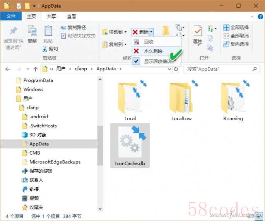Click the navigation pane scroll down arrow
Screen dimensions: 265x221
pos(100,209)
